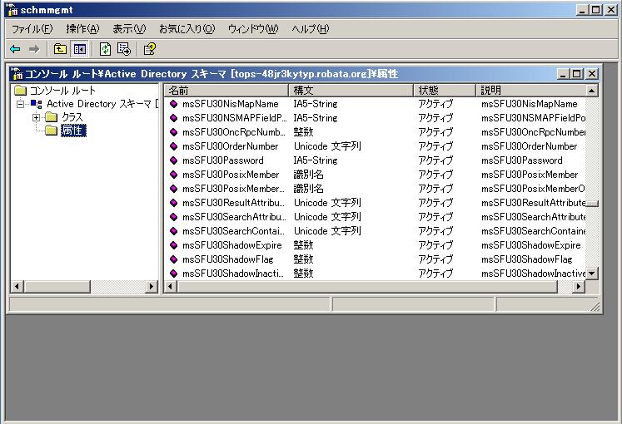This screenshot has width=622, height=424.
Task: Click the forward arrow toolbar icon
Action: coord(34,49)
